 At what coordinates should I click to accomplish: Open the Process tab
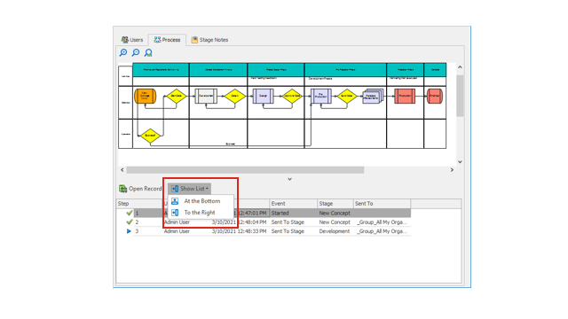[x=167, y=40]
